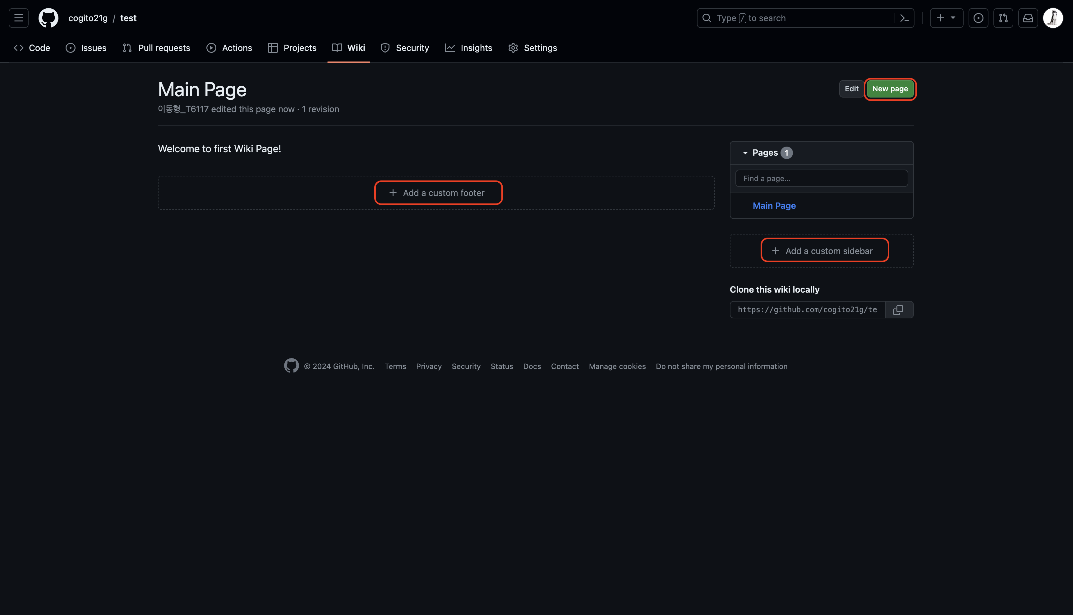
Task: Click the GitHub Octocat logo
Action: pos(48,18)
